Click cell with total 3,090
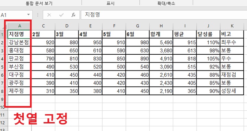This screenshot has width=247, height=131. coord(161,67)
